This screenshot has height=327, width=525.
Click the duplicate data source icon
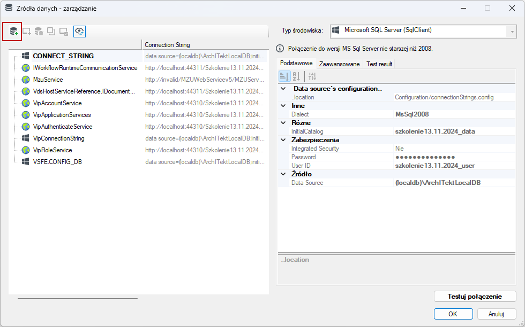pos(51,32)
